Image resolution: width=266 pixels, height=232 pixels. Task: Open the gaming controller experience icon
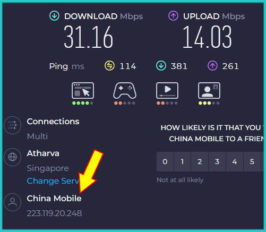[125, 91]
